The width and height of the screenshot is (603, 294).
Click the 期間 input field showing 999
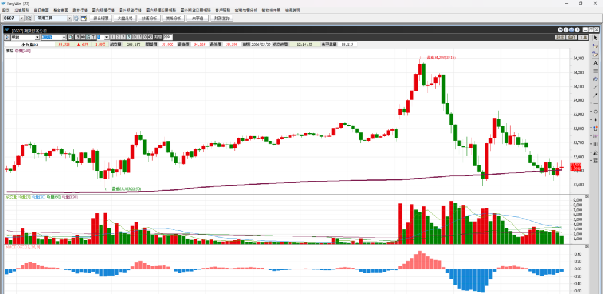coord(167,37)
